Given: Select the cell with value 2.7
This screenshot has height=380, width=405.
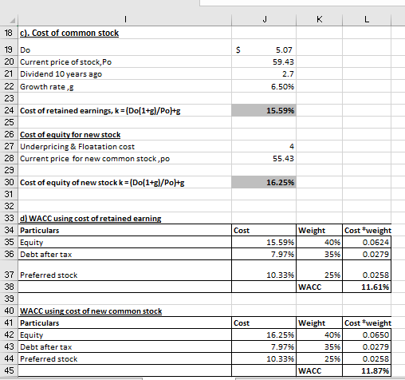Looking at the screenshot, I should pos(264,73).
